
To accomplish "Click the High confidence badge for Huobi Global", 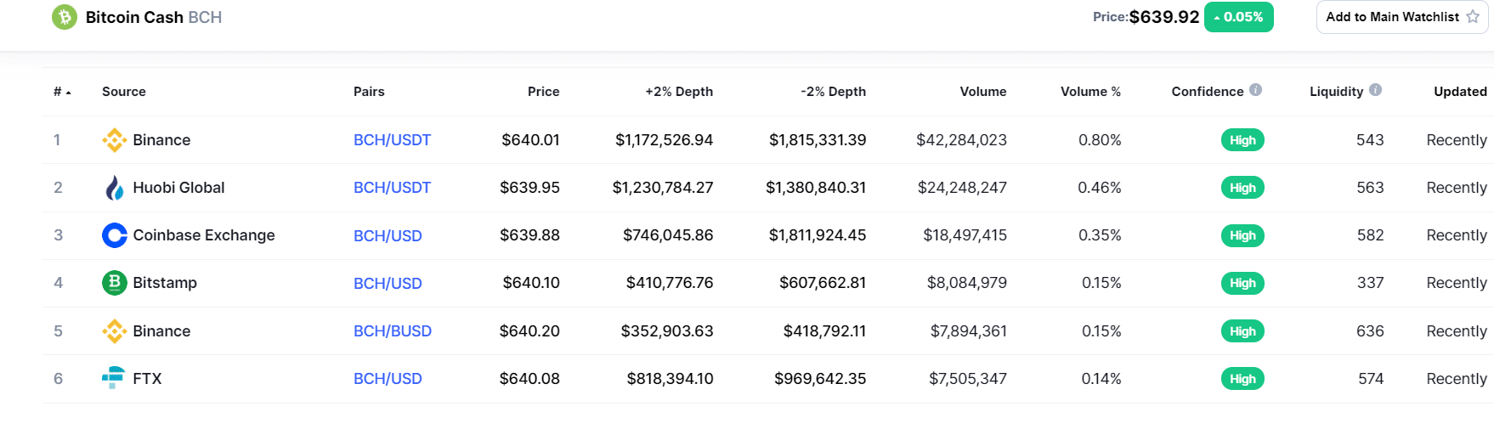I will click(x=1242, y=188).
